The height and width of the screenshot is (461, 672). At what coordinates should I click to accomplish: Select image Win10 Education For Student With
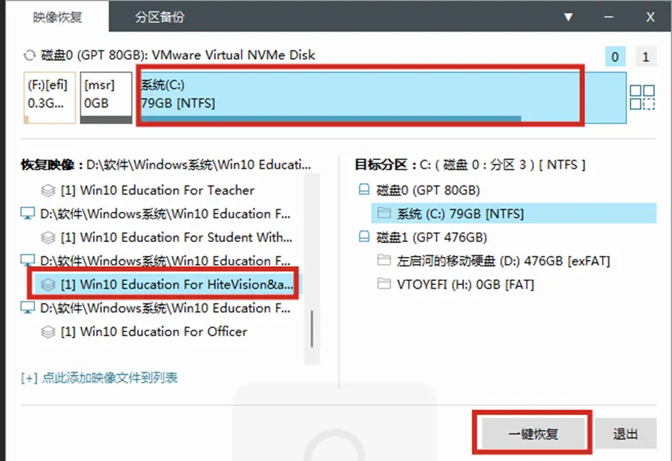pyautogui.click(x=176, y=237)
